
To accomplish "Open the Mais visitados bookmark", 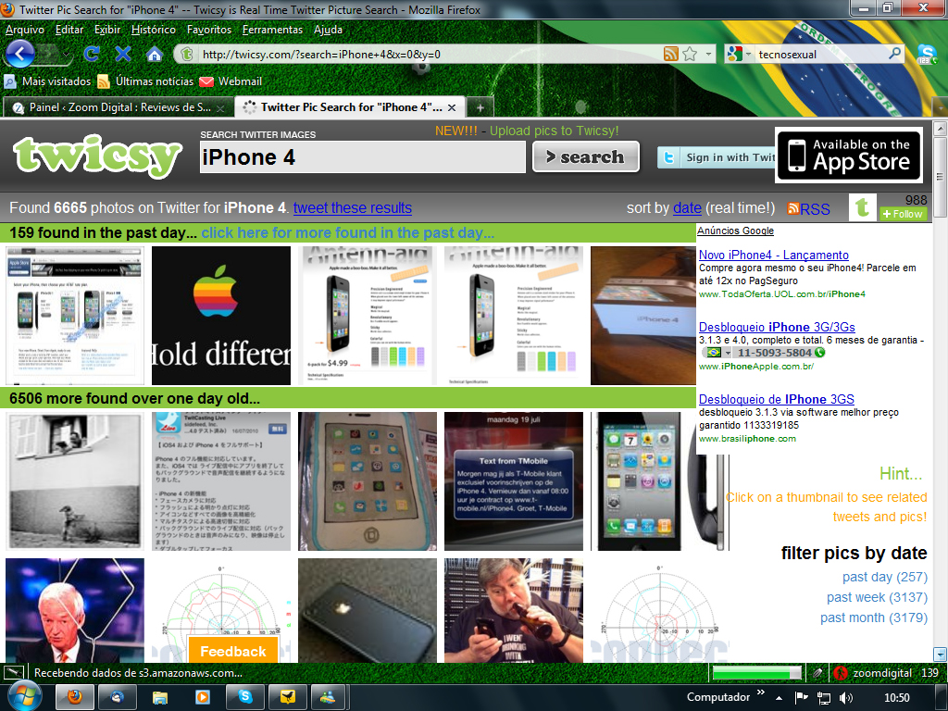I will coord(48,81).
